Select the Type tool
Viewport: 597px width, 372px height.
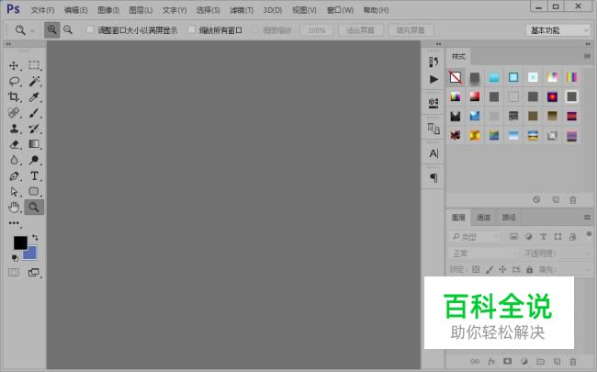(34, 176)
